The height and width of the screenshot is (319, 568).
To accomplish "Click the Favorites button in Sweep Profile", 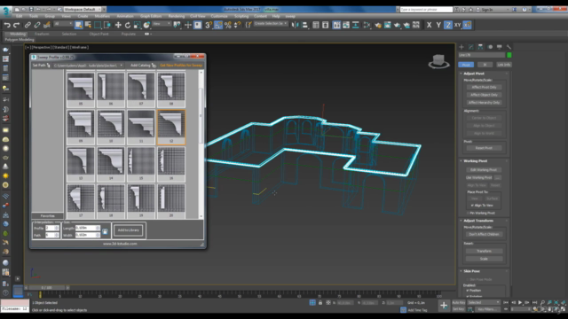I will (47, 216).
